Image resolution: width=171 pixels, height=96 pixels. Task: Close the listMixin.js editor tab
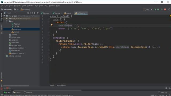tap(86, 13)
